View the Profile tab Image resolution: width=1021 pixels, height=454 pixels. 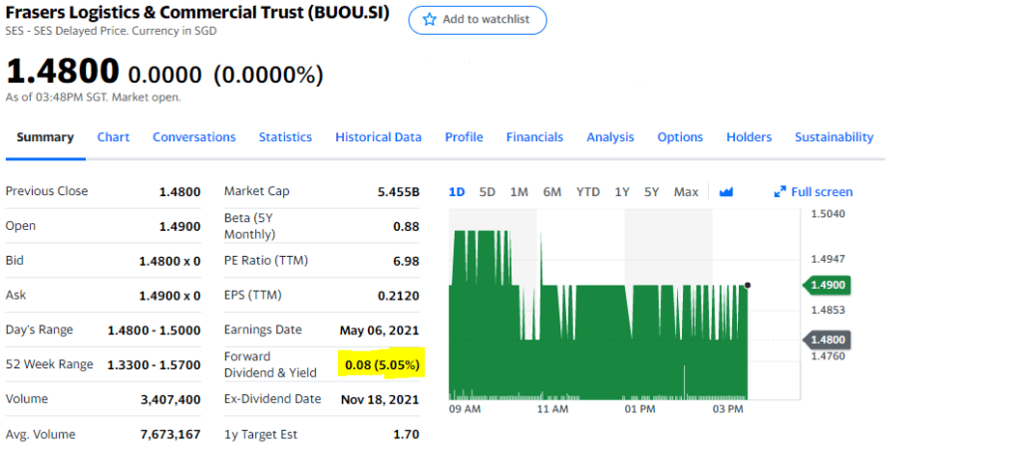click(464, 137)
